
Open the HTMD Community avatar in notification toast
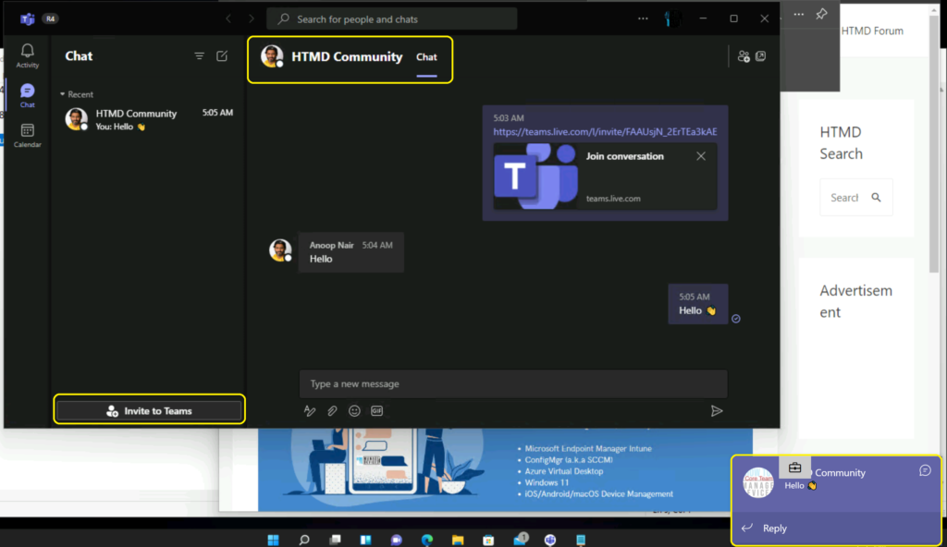click(758, 482)
